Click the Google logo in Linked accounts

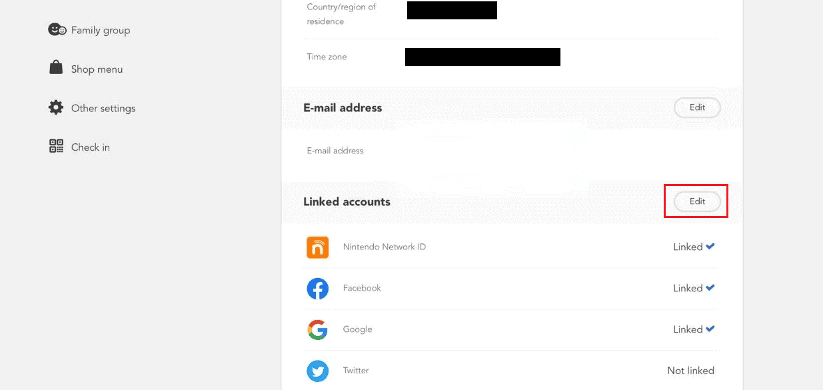point(318,329)
